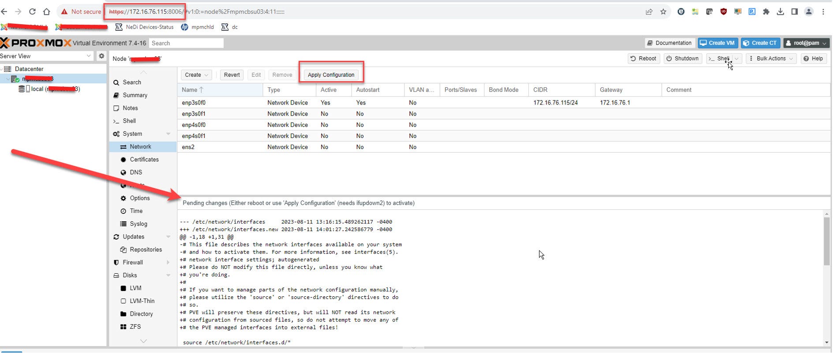
Task: Reload the page with the refresh icon
Action: coord(32,11)
